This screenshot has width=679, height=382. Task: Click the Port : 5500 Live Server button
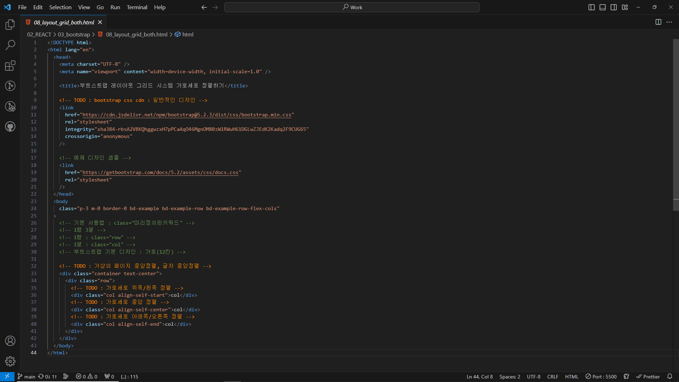[601, 377]
